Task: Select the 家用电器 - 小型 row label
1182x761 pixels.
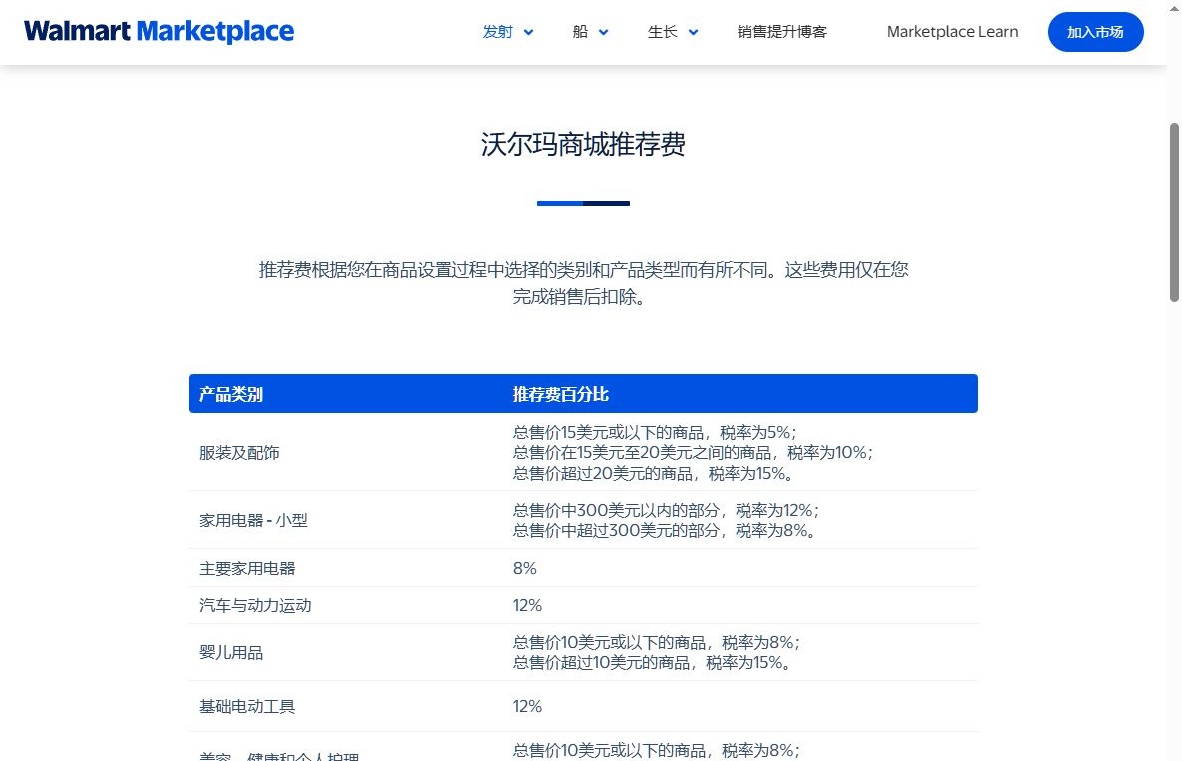Action: pyautogui.click(x=253, y=520)
